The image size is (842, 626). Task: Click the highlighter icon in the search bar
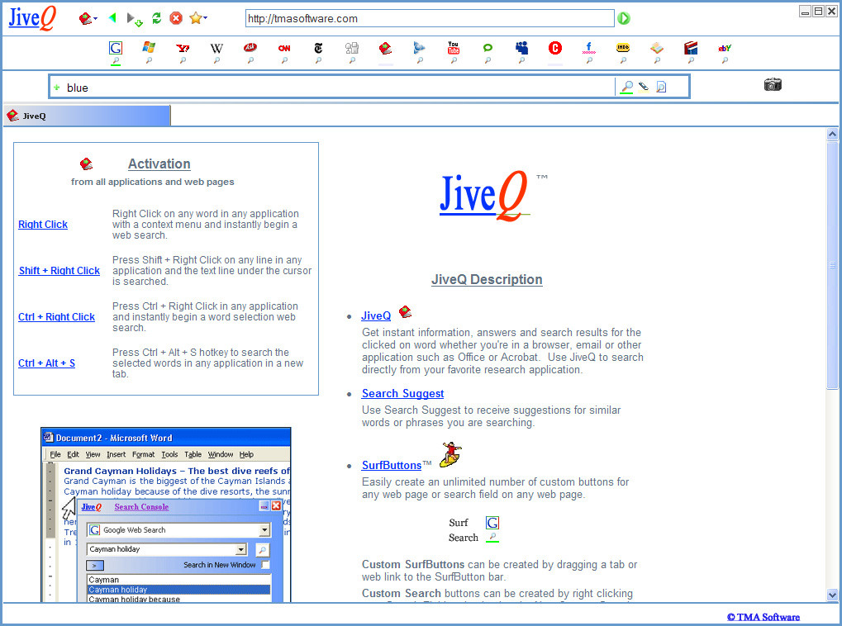click(644, 87)
